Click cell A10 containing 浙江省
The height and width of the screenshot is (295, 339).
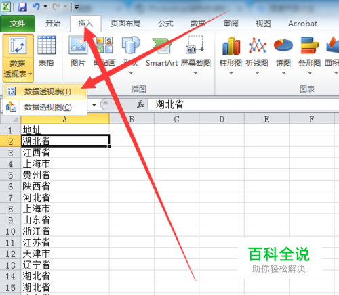[65, 231]
